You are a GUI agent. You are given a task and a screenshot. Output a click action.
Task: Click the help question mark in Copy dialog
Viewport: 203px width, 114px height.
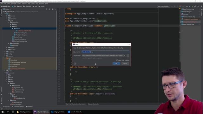(75, 63)
